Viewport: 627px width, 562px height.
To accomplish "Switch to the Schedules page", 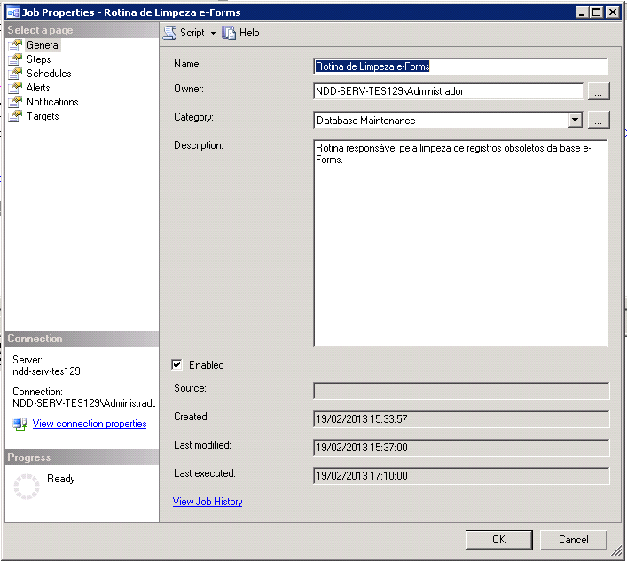I will (49, 74).
